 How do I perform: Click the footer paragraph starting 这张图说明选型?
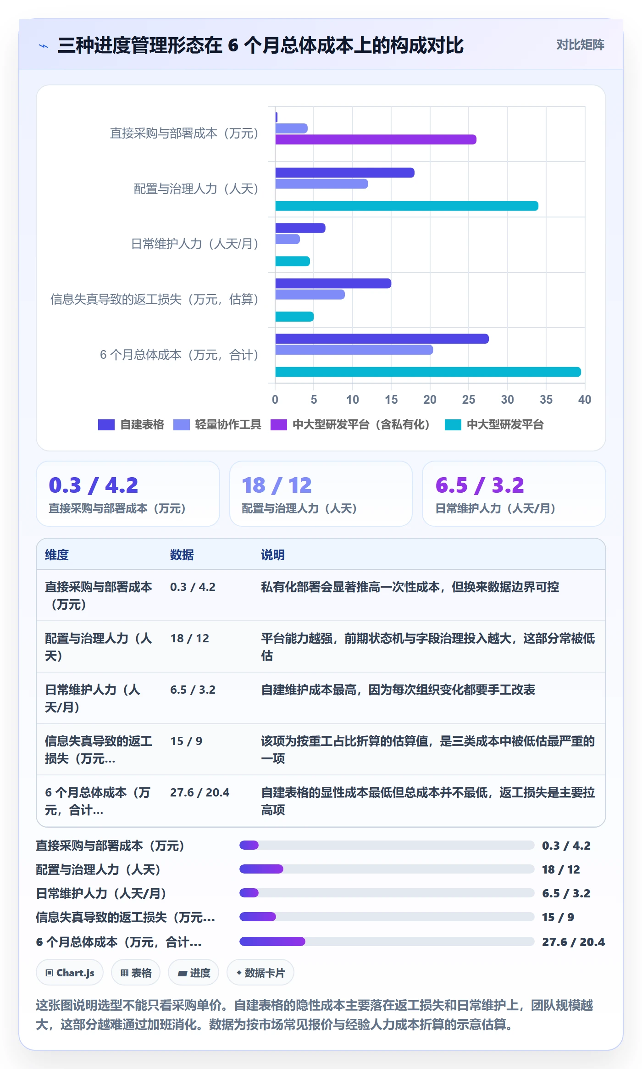pos(315,1015)
